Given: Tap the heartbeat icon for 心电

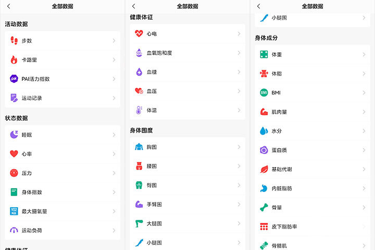Looking at the screenshot, I should (x=139, y=33).
